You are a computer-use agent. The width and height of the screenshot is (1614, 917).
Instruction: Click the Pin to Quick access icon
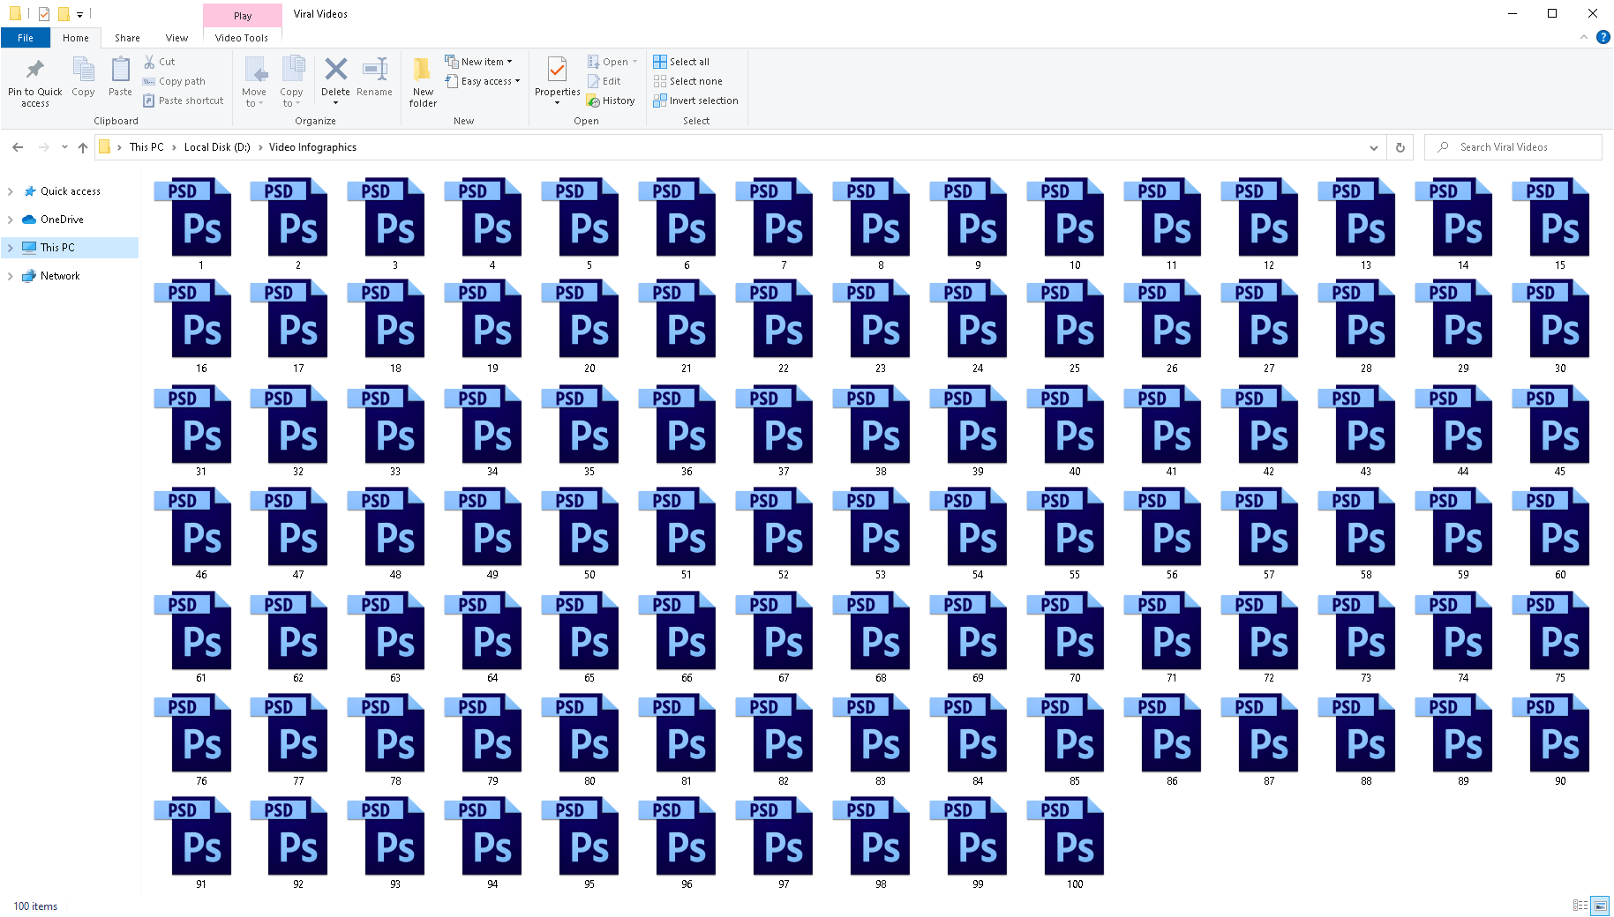(35, 70)
